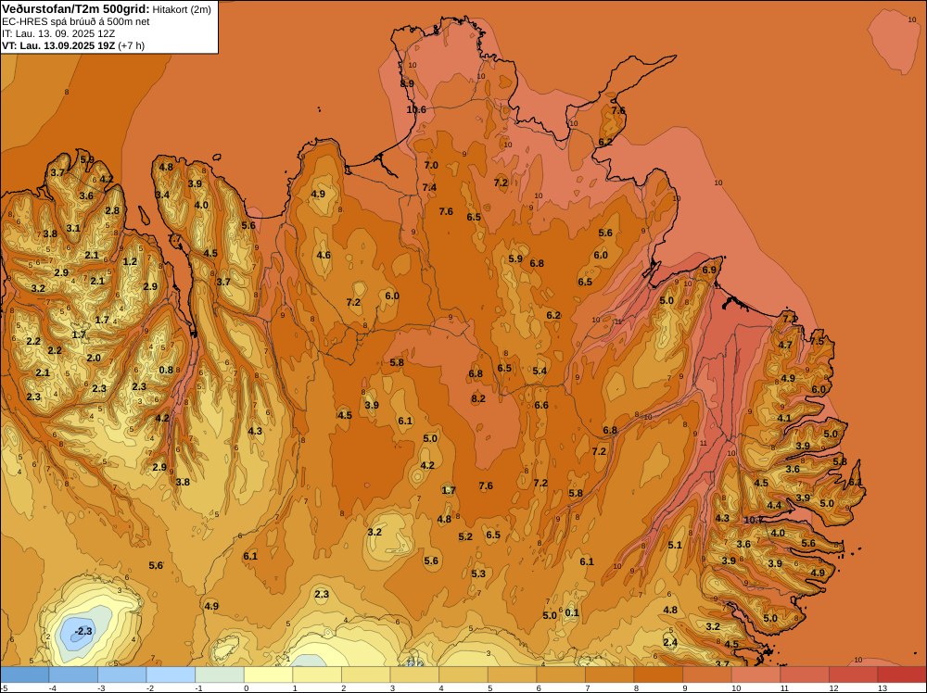
Task: Click the orange legend swatch between 8 and 9
Action: (658, 674)
